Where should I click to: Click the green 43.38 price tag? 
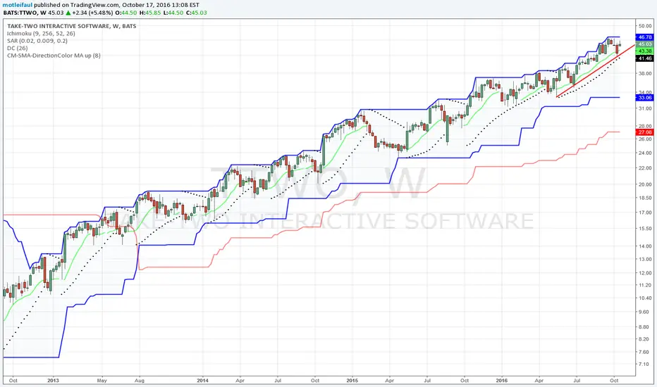[645, 51]
